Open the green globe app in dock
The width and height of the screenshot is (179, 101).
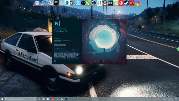coord(99,3)
